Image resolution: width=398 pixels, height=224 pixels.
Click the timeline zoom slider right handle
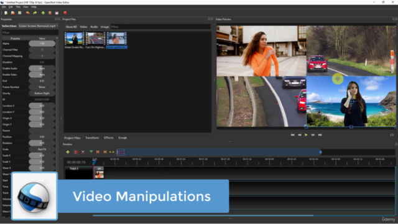click(x=321, y=152)
